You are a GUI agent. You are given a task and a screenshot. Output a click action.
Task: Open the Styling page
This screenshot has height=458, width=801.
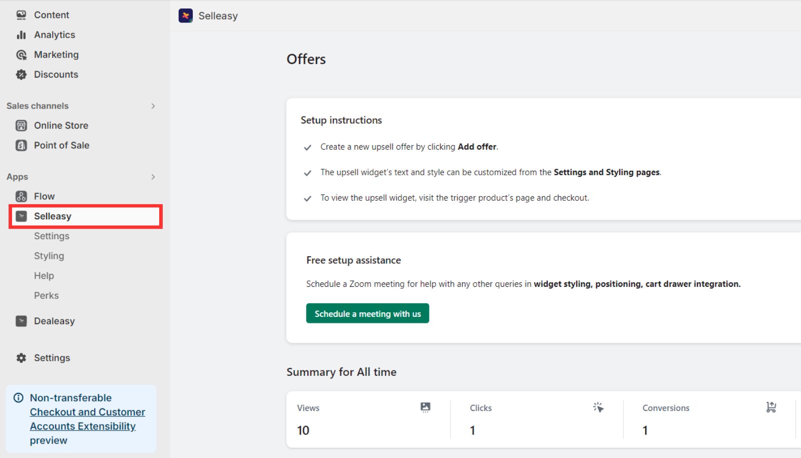click(x=49, y=255)
